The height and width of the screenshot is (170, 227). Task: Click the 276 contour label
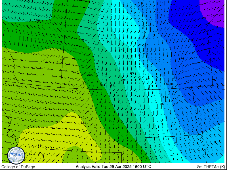pos(204,18)
